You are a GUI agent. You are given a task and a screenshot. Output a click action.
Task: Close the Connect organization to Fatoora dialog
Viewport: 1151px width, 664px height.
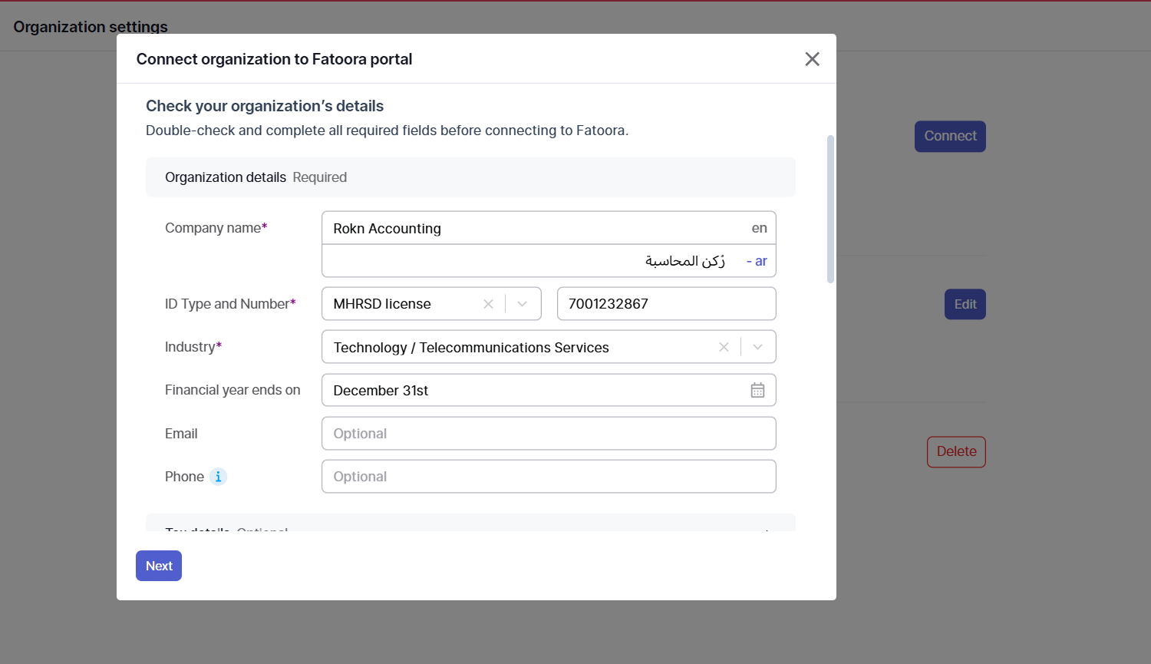pos(812,59)
